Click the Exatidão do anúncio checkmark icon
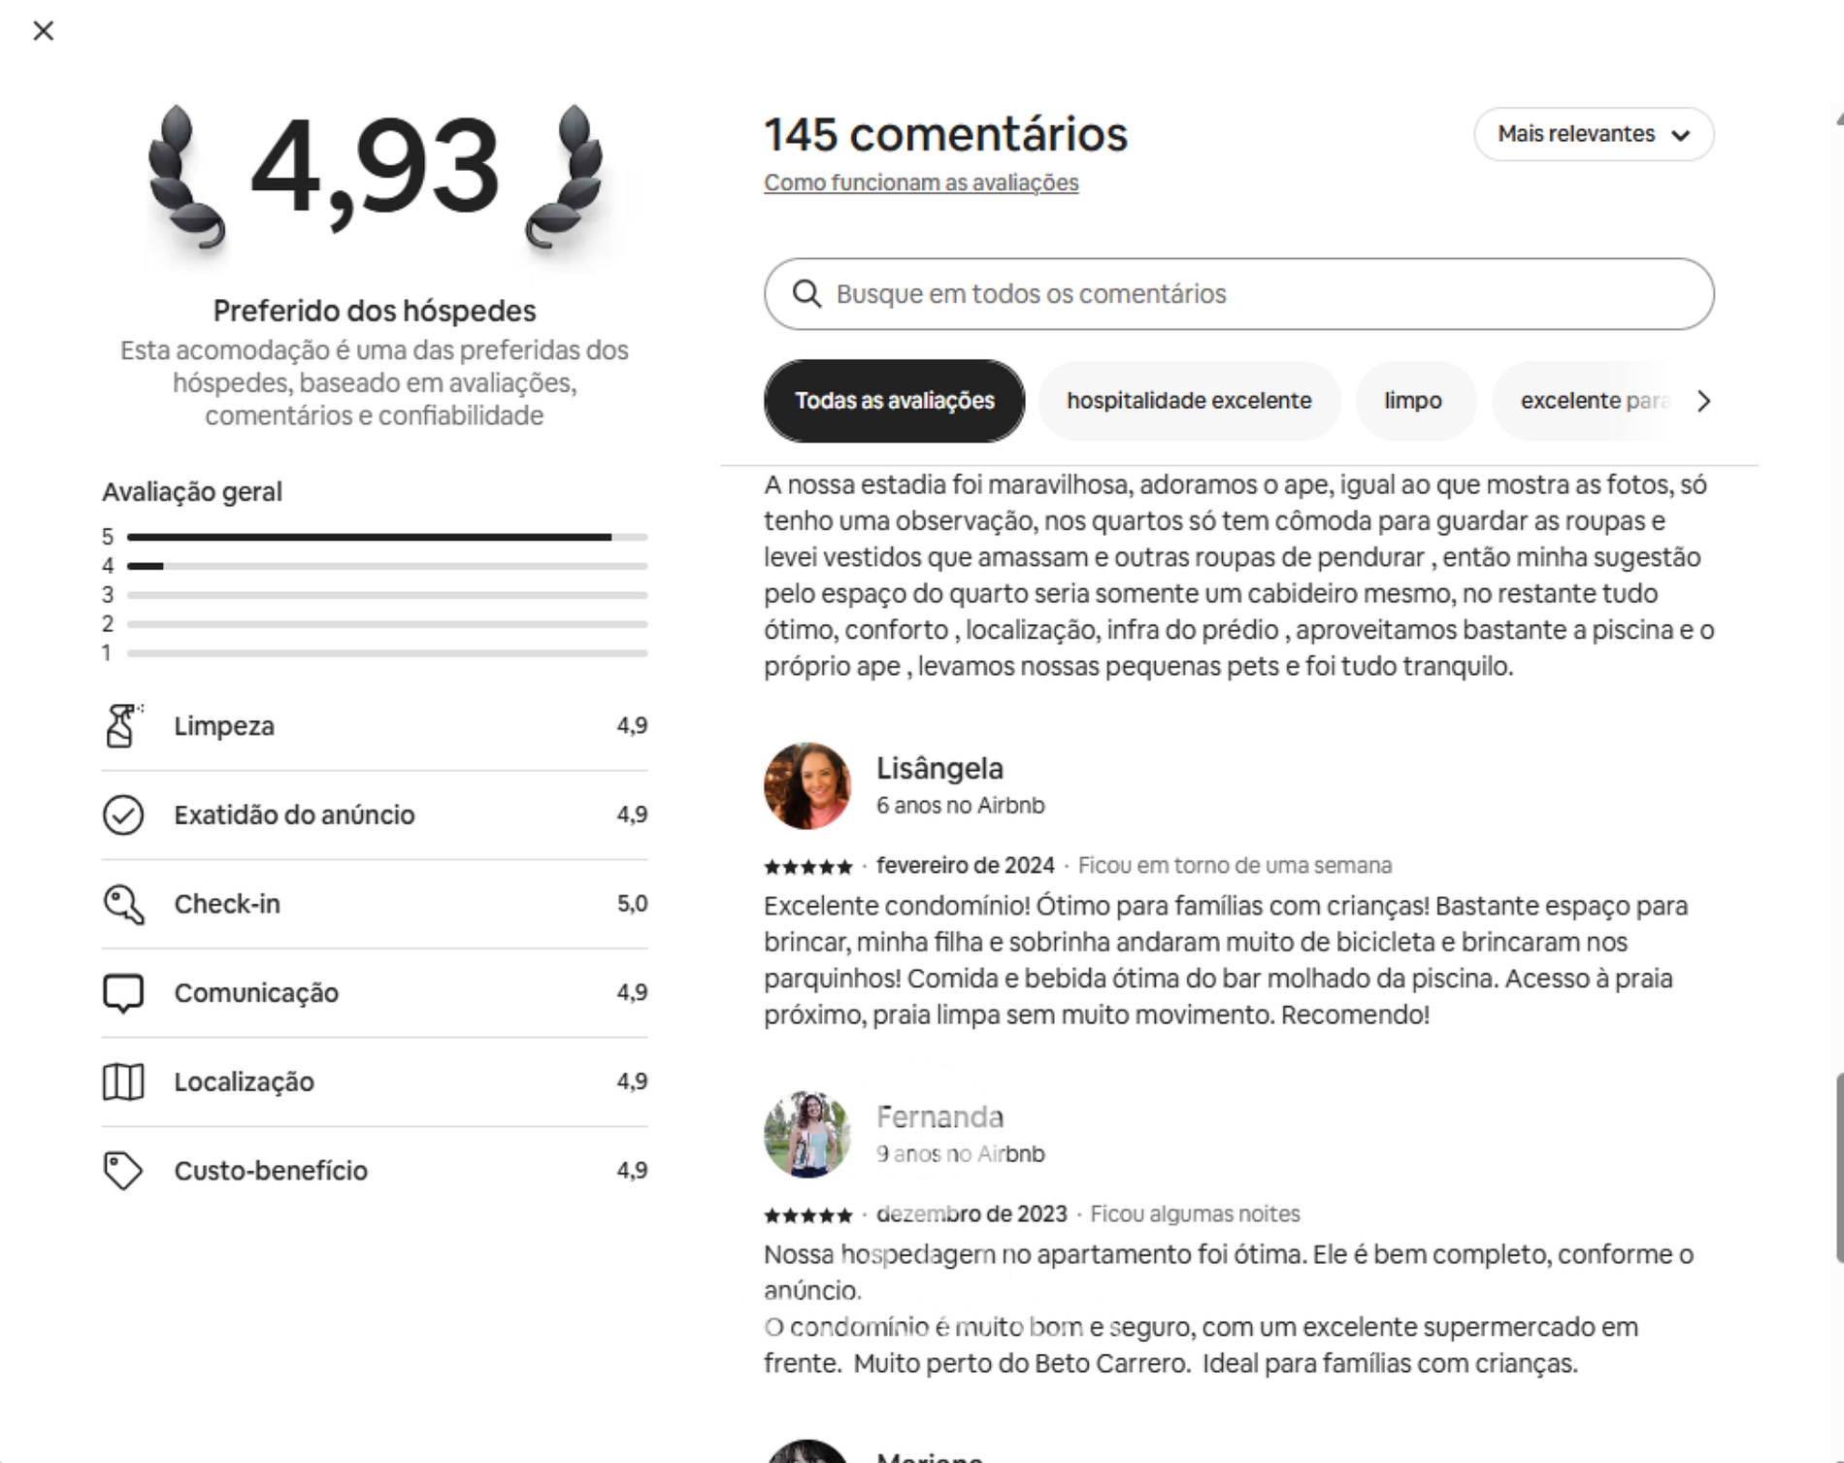 tap(123, 815)
